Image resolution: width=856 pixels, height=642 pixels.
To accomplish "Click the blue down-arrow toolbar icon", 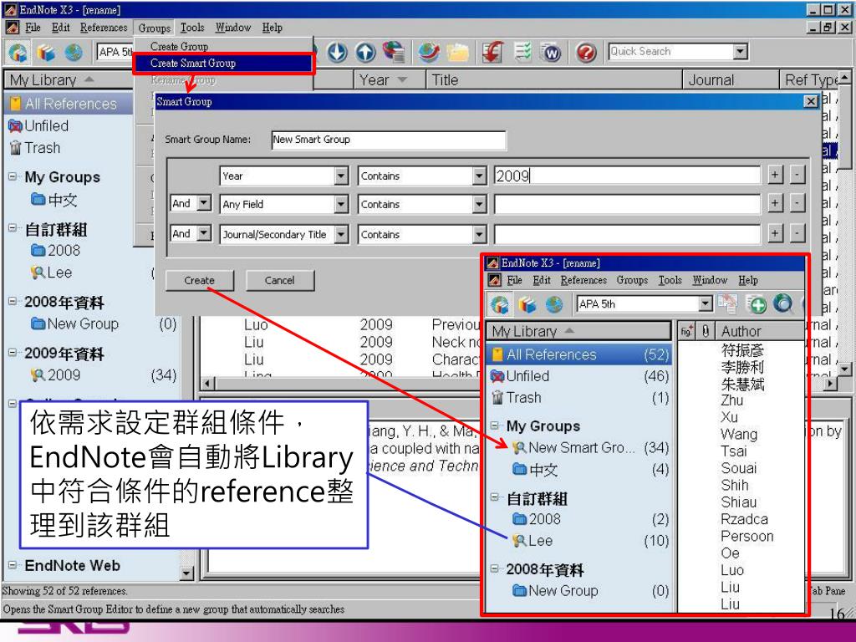I will tap(338, 53).
